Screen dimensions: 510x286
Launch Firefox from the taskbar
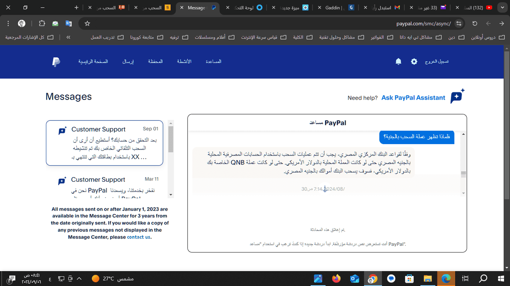[336, 278]
